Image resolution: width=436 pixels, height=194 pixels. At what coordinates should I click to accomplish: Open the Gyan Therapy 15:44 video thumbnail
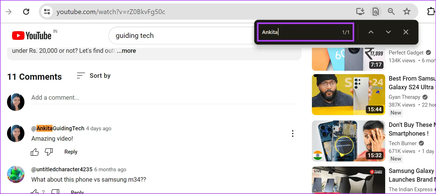click(348, 95)
